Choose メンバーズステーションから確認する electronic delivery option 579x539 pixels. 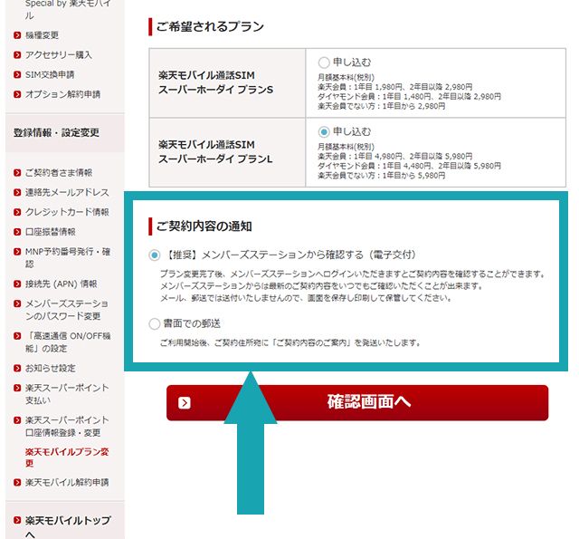coord(155,255)
